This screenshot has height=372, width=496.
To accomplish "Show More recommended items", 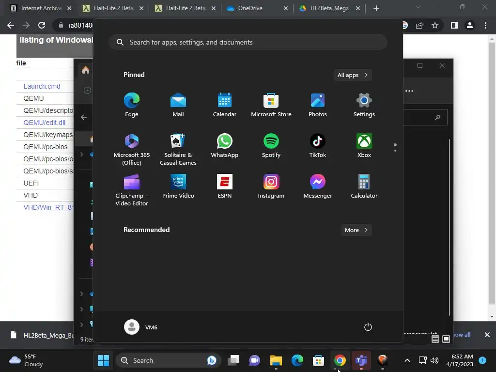I will tap(356, 230).
